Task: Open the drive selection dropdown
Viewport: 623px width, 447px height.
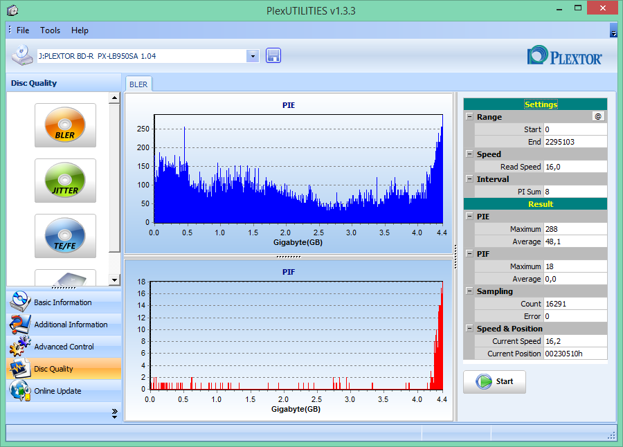Action: (253, 56)
